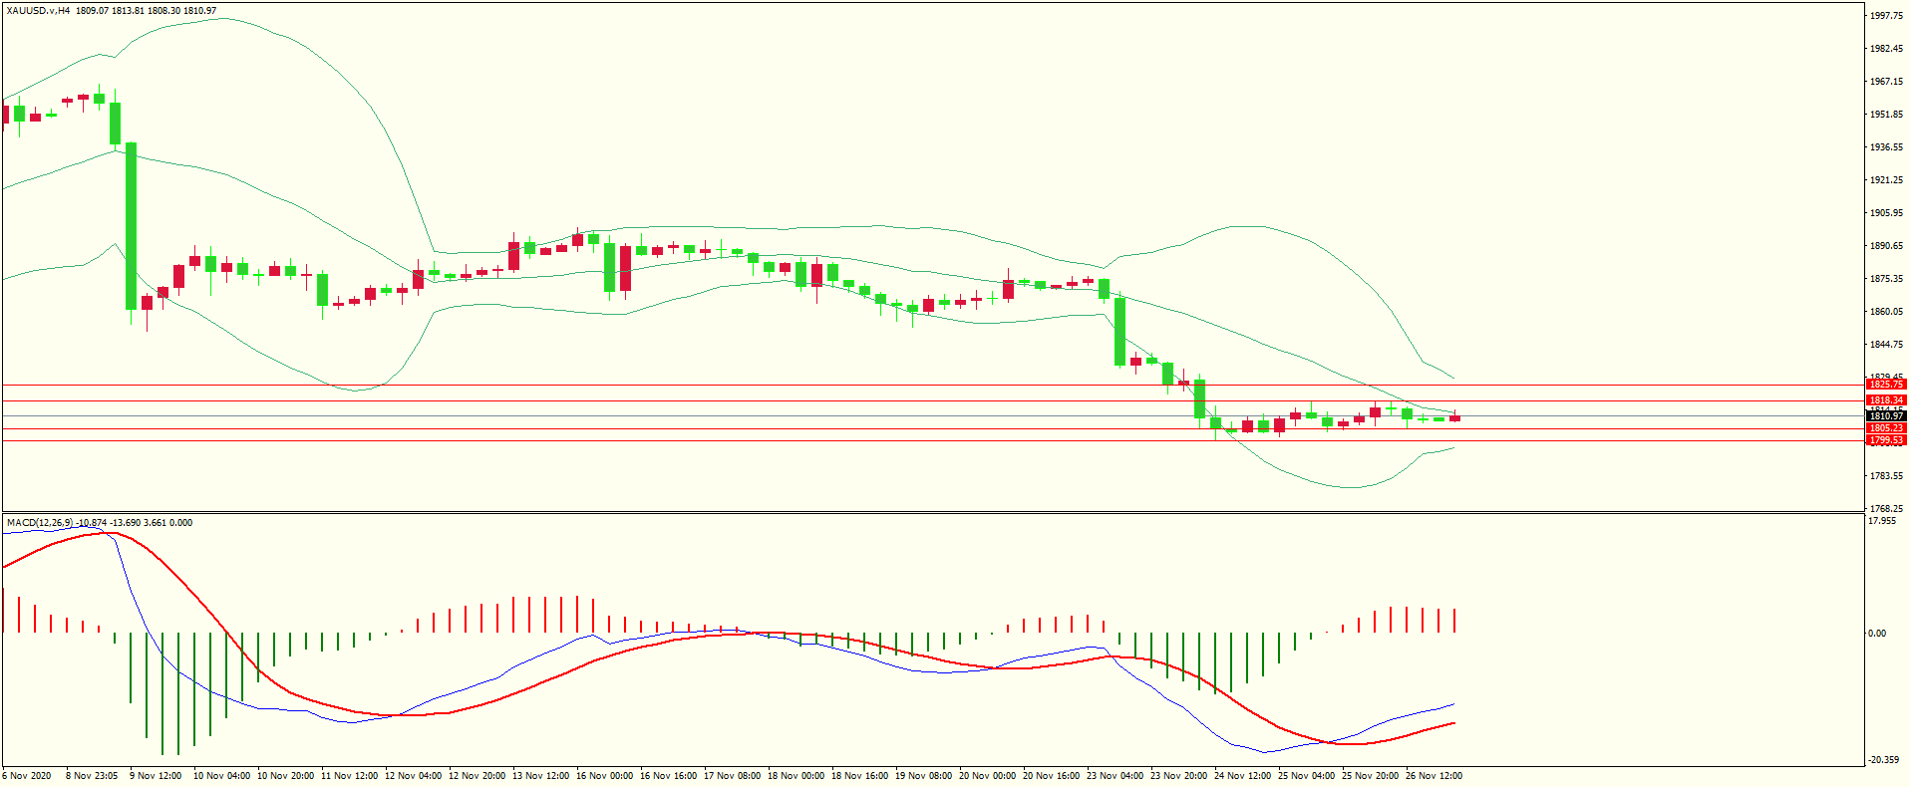Click the 12 Nov 04:00 time label
The height and width of the screenshot is (787, 1910).
(413, 776)
